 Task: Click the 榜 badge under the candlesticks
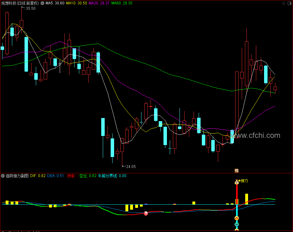236,170
